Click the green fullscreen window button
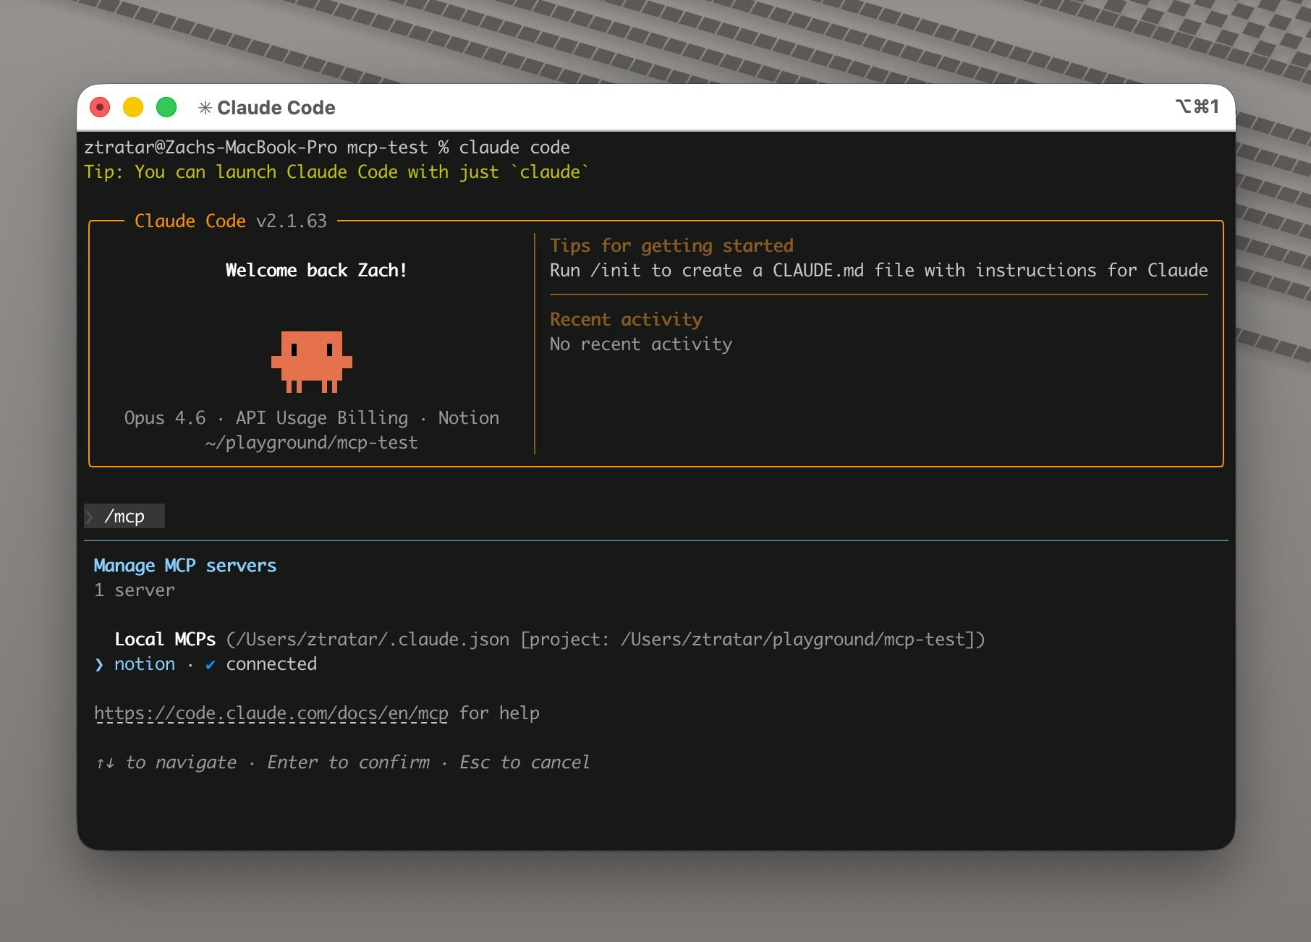1311x942 pixels. 166,108
